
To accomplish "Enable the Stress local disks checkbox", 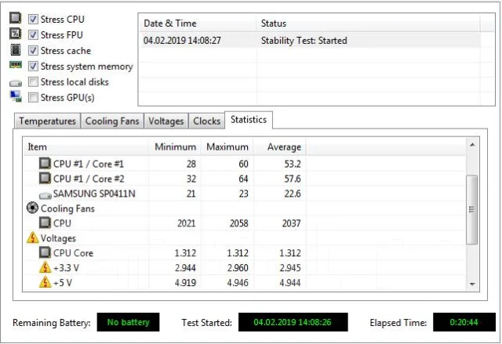I will tap(33, 81).
